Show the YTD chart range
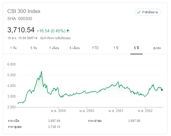171x136 pixels. [95, 48]
